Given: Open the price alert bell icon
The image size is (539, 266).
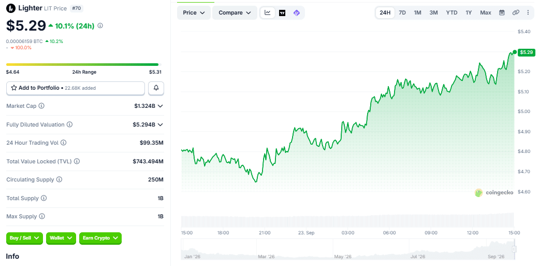Looking at the screenshot, I should coord(156,88).
